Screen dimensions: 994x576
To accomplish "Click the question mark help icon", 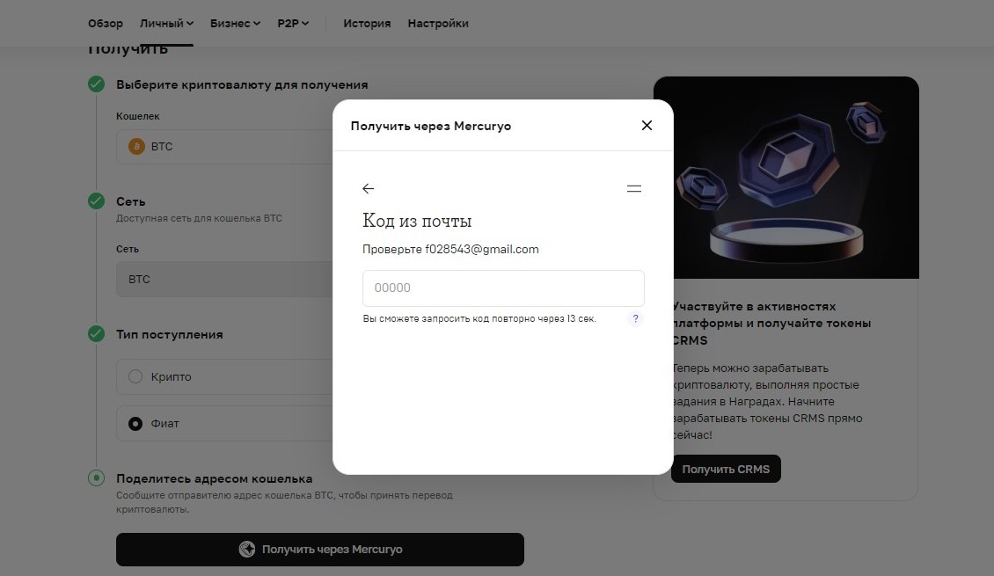I will tap(635, 318).
